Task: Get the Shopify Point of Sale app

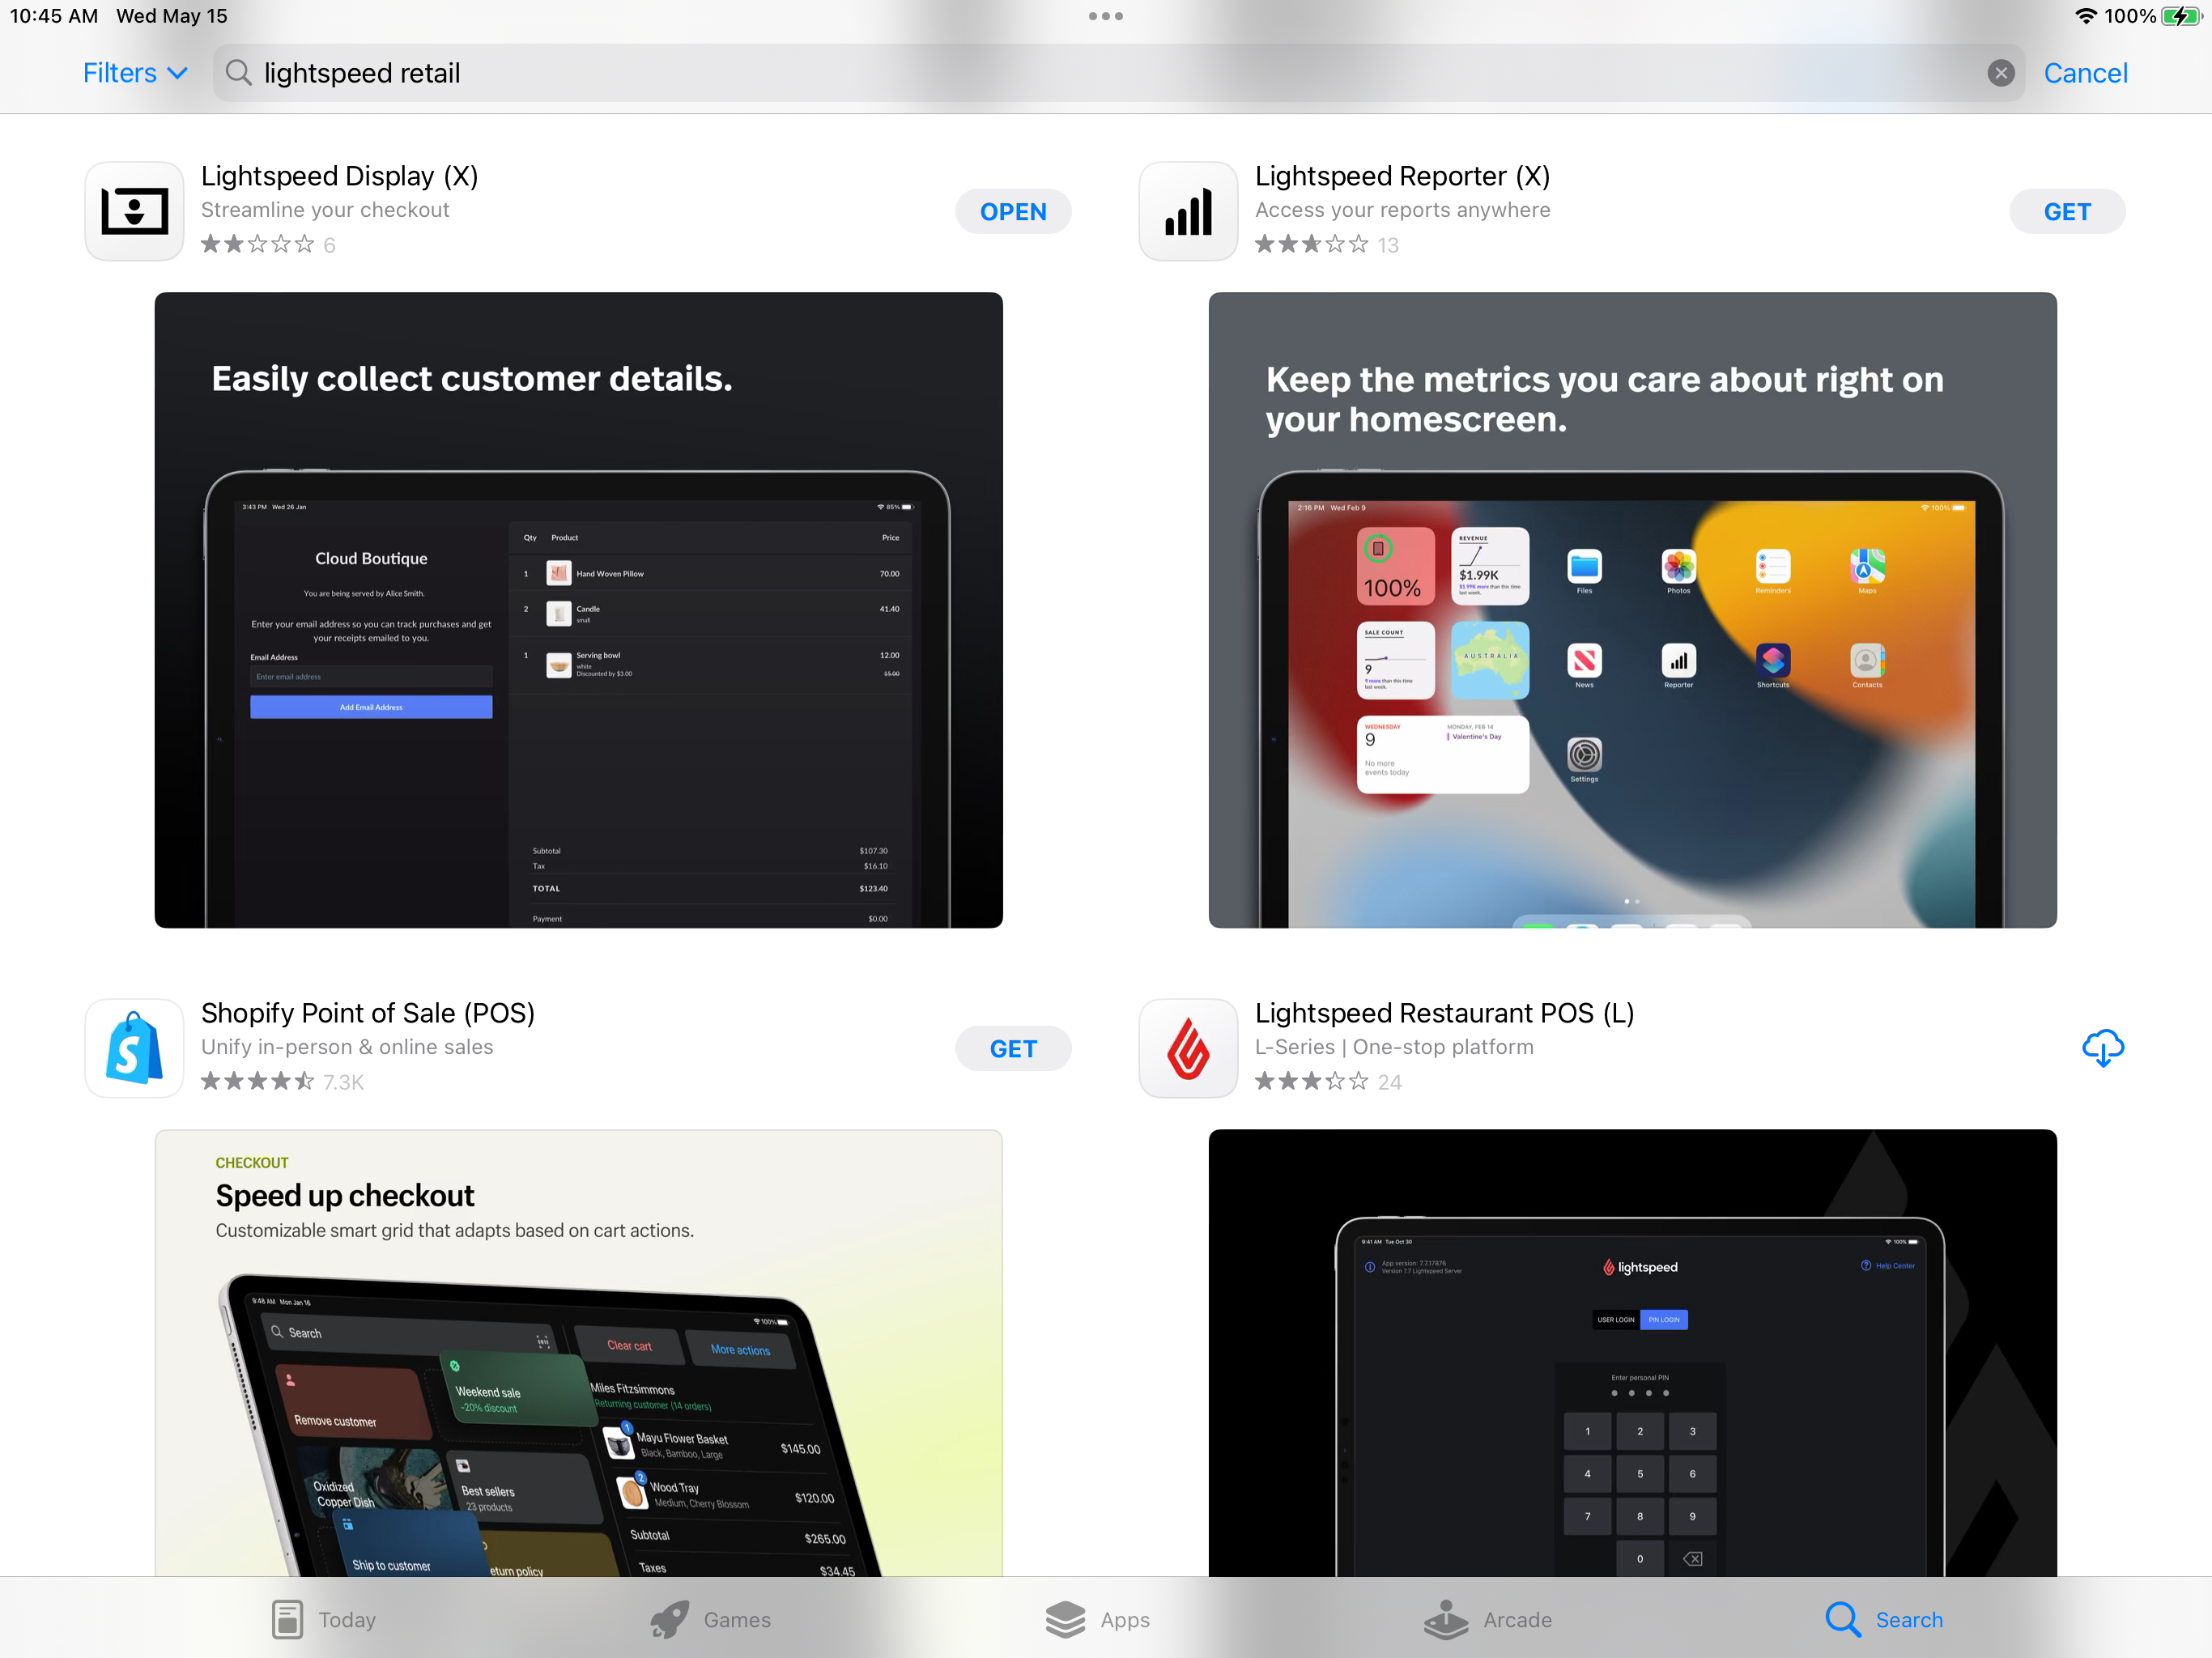Action: [1013, 1048]
